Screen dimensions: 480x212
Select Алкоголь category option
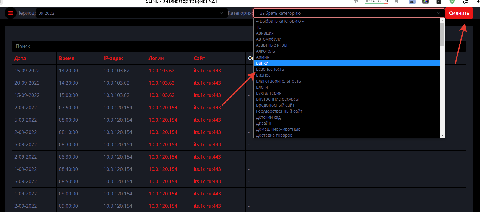[347, 51]
